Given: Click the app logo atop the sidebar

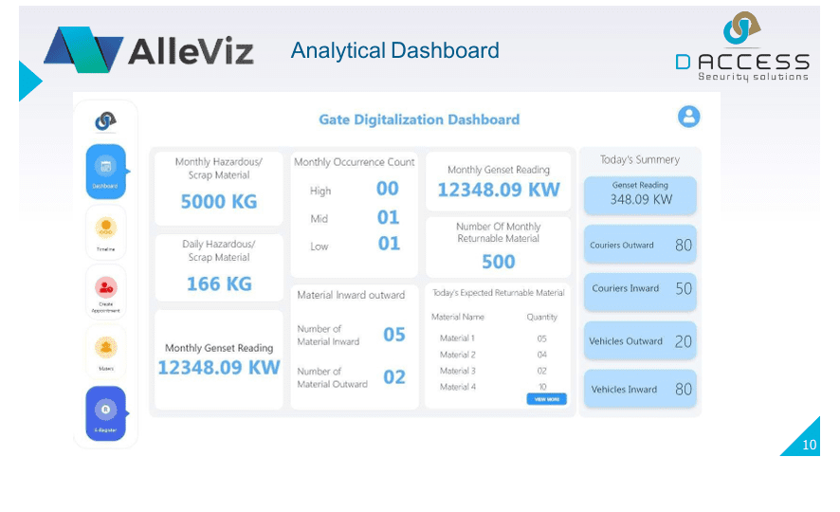Looking at the screenshot, I should tap(105, 120).
